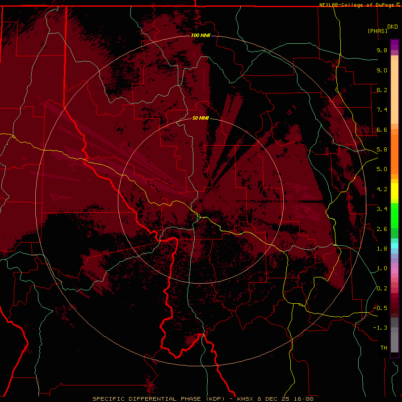Click the -1.3 value on the color scale
The height and width of the screenshot is (402, 402).
380,328
